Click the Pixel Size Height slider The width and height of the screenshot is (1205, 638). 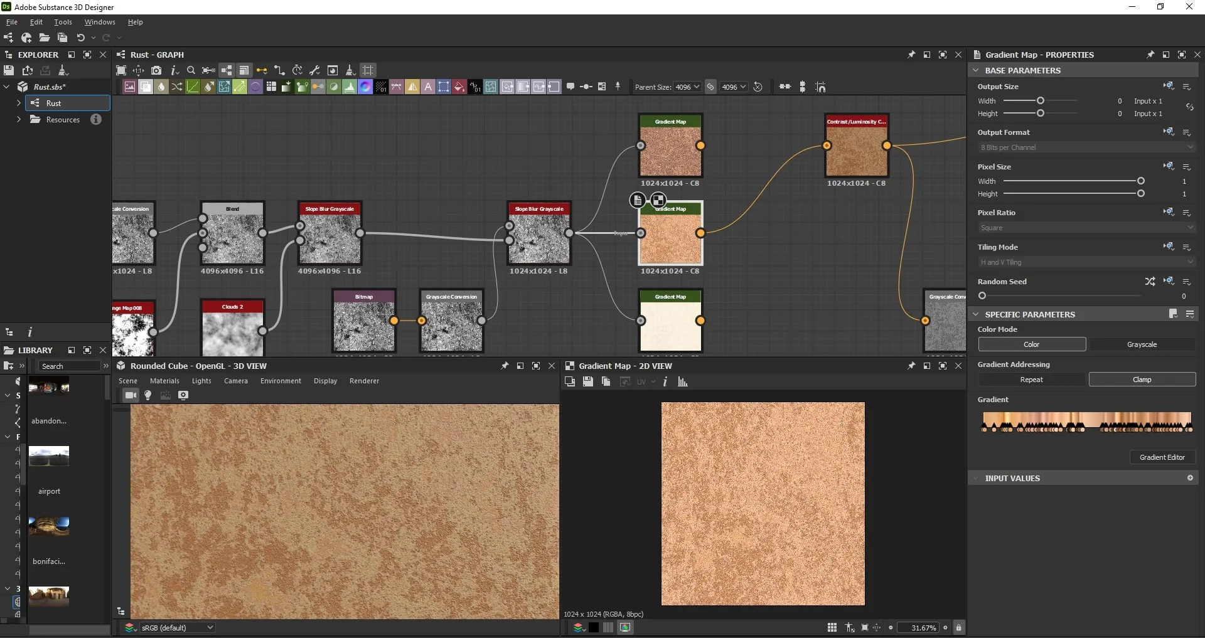(1074, 194)
